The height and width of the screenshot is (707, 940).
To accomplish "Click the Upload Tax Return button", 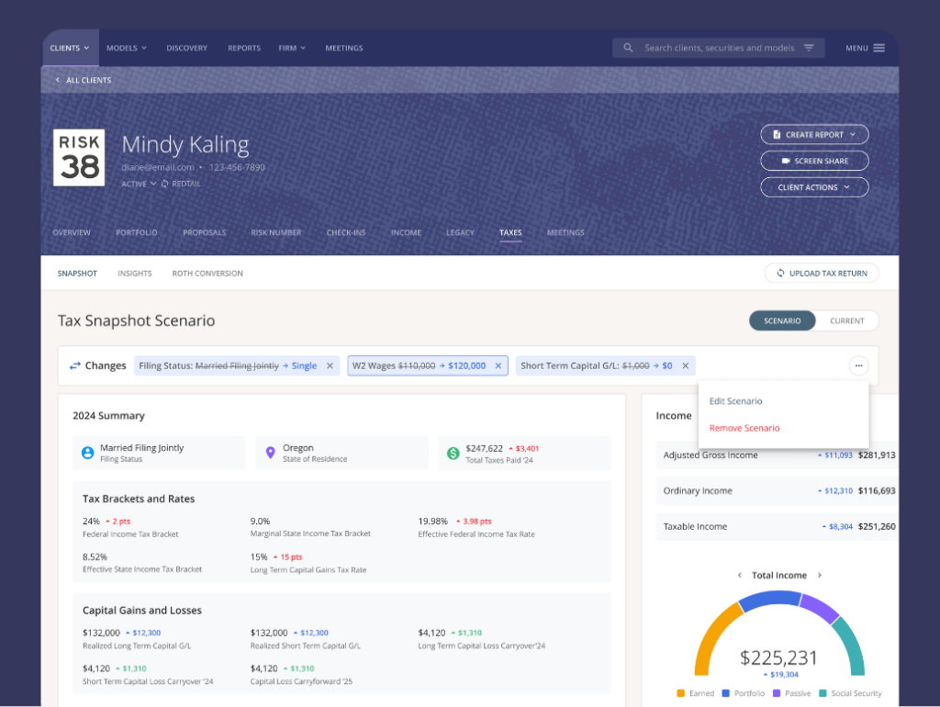I will pyautogui.click(x=822, y=273).
